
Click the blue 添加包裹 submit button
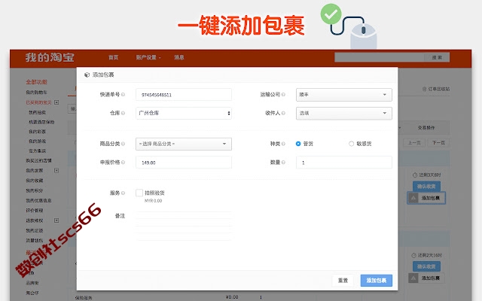point(377,281)
